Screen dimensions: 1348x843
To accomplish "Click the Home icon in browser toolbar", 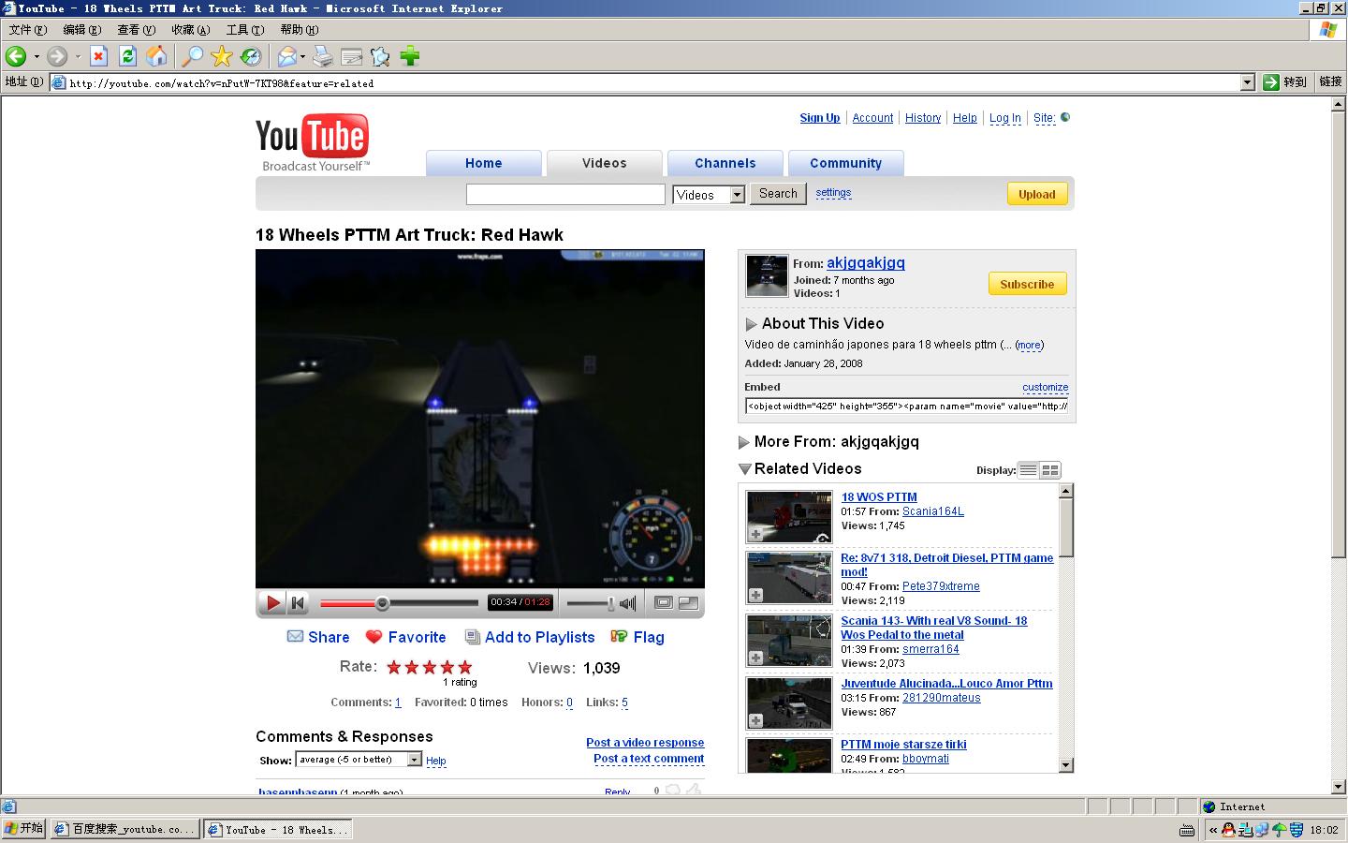I will [x=156, y=57].
